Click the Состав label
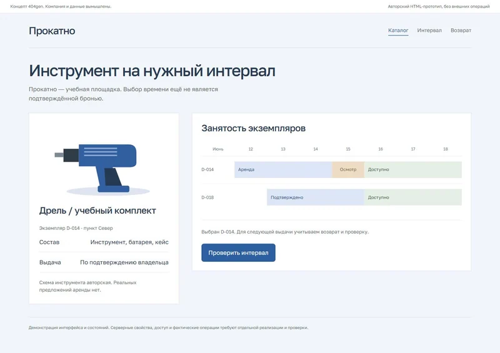Viewport: 500px width, 353px height. (49, 242)
